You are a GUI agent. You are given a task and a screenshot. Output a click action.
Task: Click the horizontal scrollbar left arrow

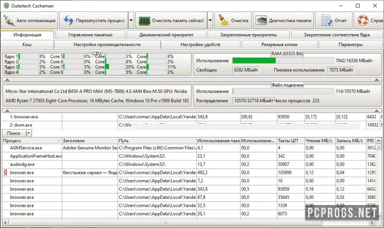click(5, 223)
